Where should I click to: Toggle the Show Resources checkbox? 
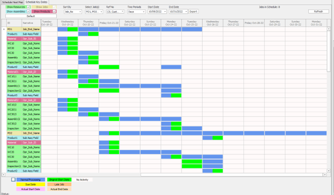click(28, 7)
